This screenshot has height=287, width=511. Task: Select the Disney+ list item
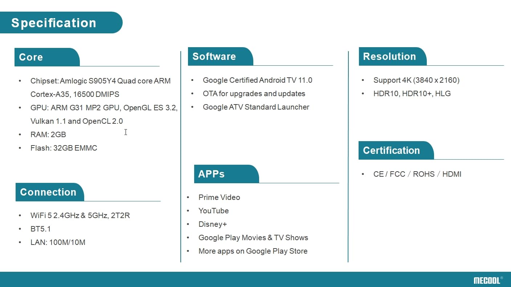pos(213,224)
